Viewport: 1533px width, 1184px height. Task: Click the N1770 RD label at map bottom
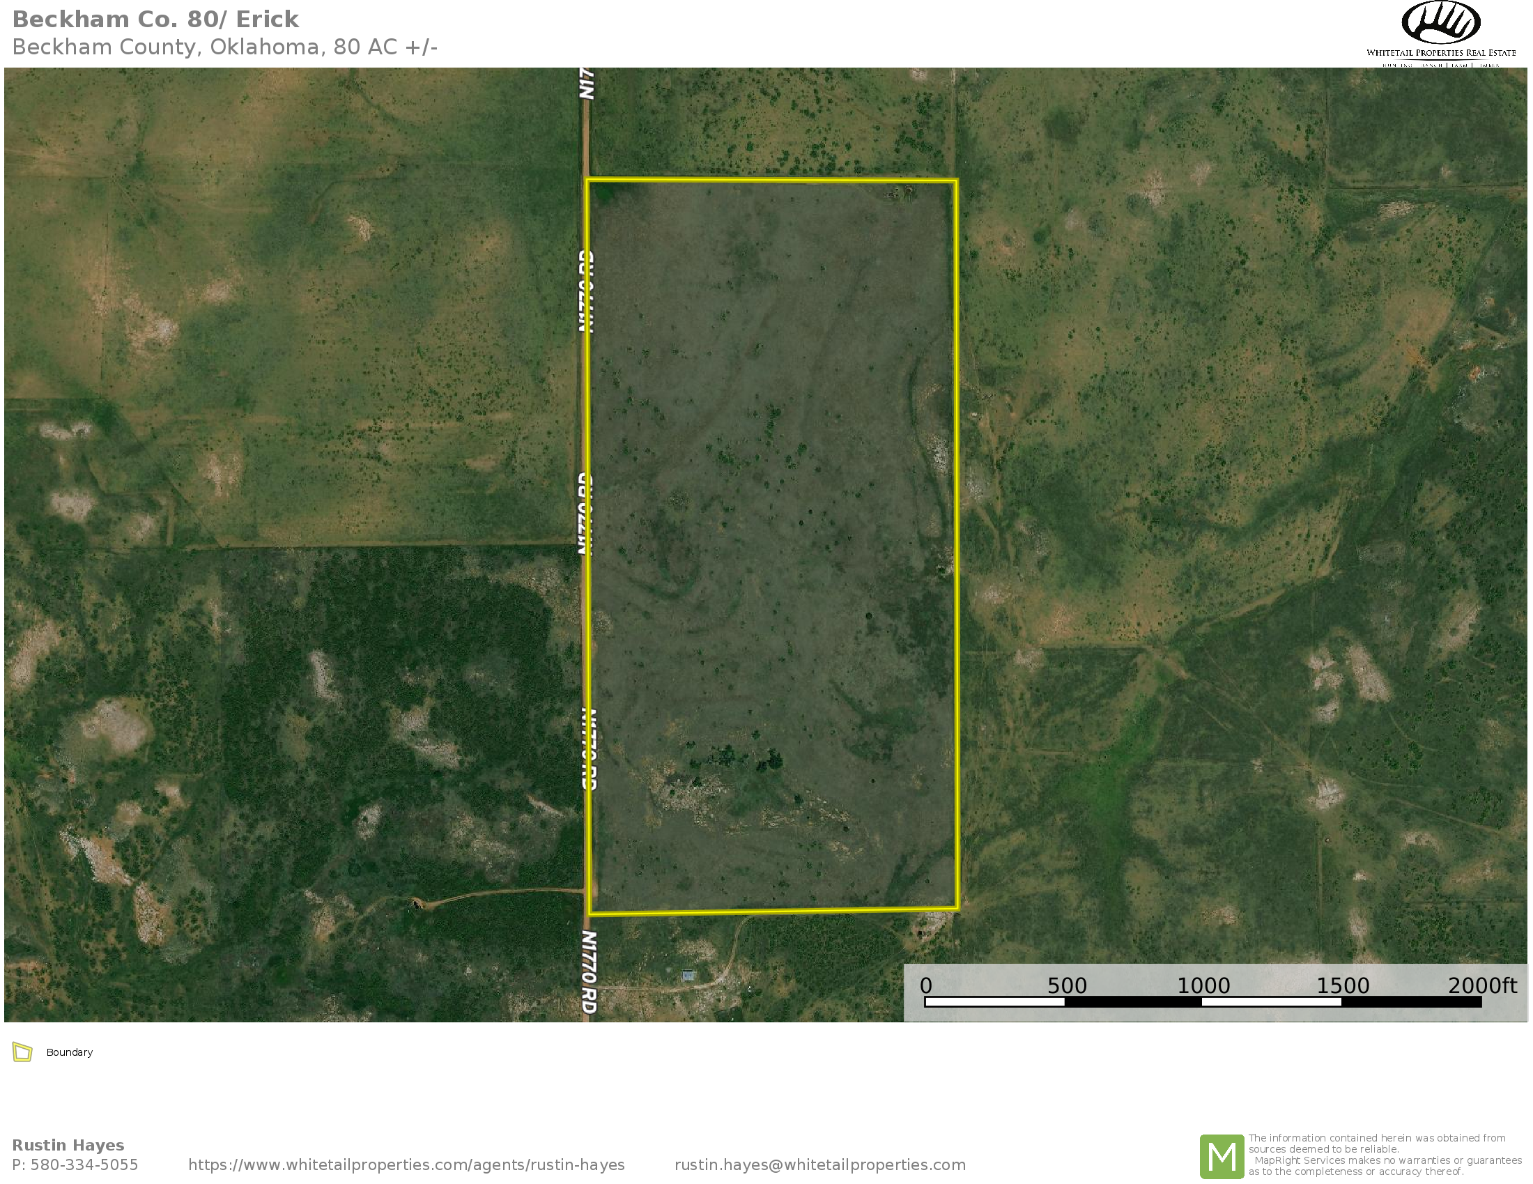[590, 971]
